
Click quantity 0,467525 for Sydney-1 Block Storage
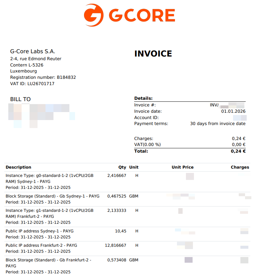click(117, 196)
